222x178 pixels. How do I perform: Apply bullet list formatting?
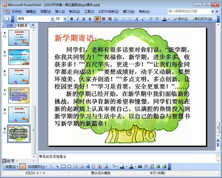tap(129, 19)
